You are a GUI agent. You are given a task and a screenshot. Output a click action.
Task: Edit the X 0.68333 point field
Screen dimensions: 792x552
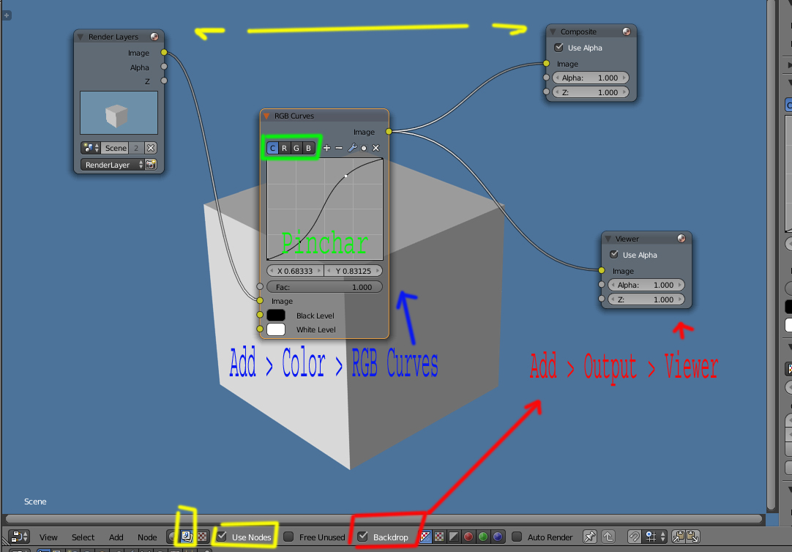[x=295, y=271]
